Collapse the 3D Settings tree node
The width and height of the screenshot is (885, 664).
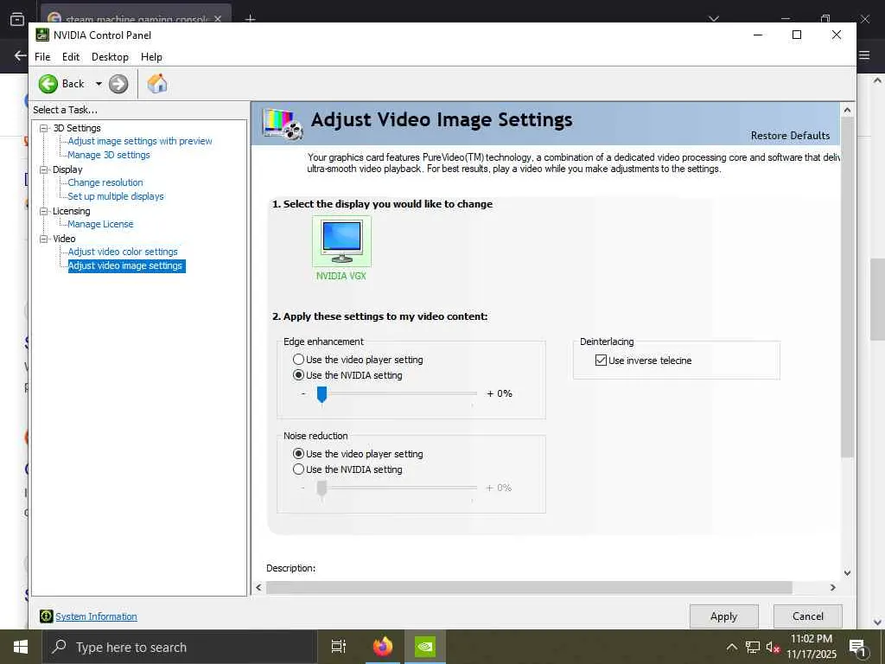44,128
